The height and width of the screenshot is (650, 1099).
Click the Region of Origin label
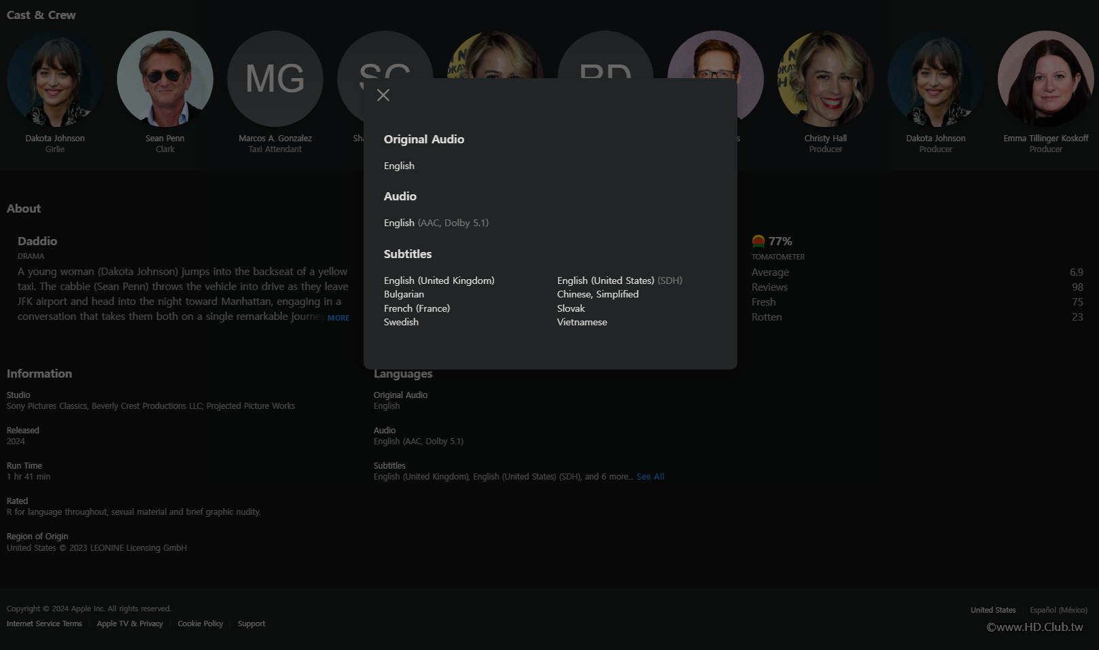click(x=37, y=536)
